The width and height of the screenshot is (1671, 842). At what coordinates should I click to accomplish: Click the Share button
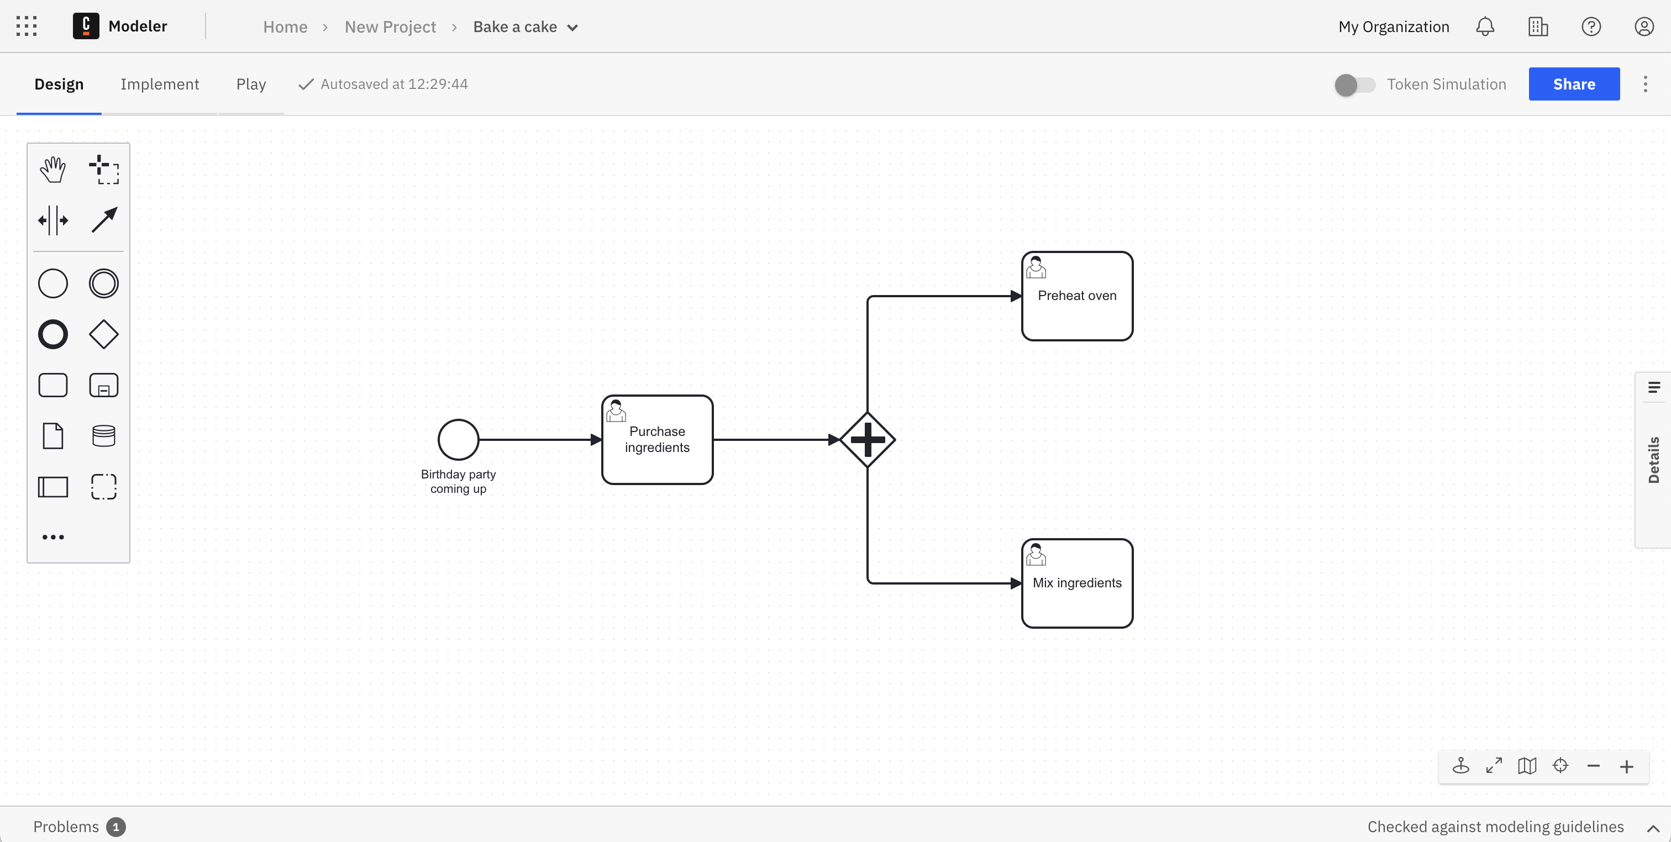click(1574, 83)
